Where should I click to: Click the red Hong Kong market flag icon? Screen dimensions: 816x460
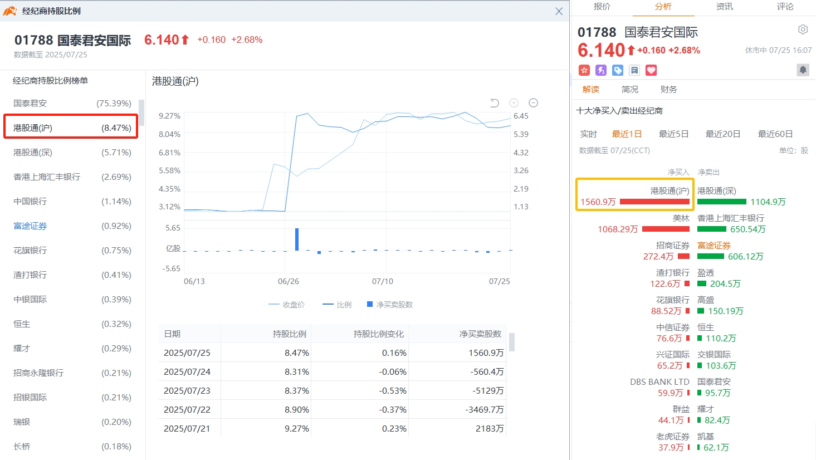click(584, 70)
